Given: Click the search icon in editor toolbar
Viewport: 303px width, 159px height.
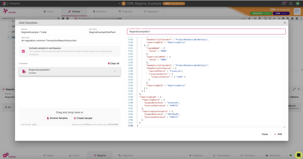Looking at the screenshot, I should tap(255, 18).
